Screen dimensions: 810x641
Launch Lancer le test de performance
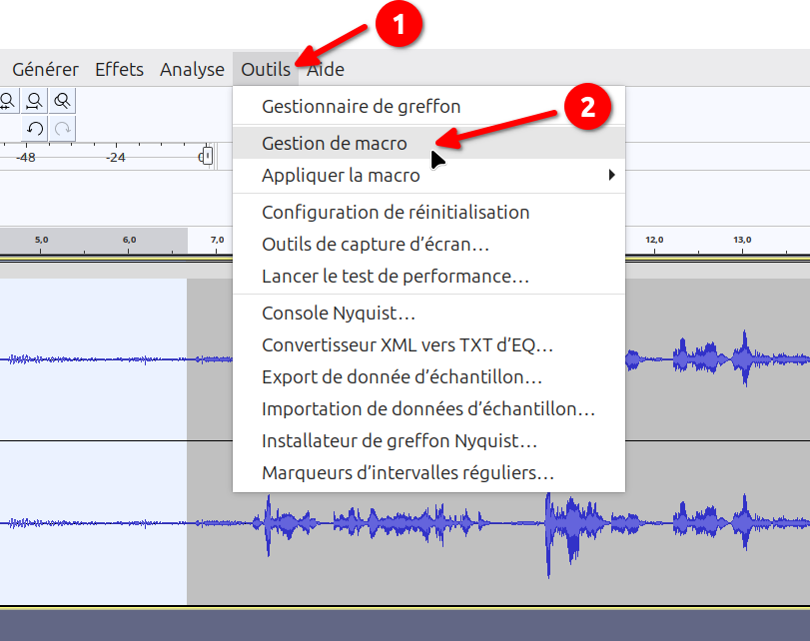coord(396,277)
